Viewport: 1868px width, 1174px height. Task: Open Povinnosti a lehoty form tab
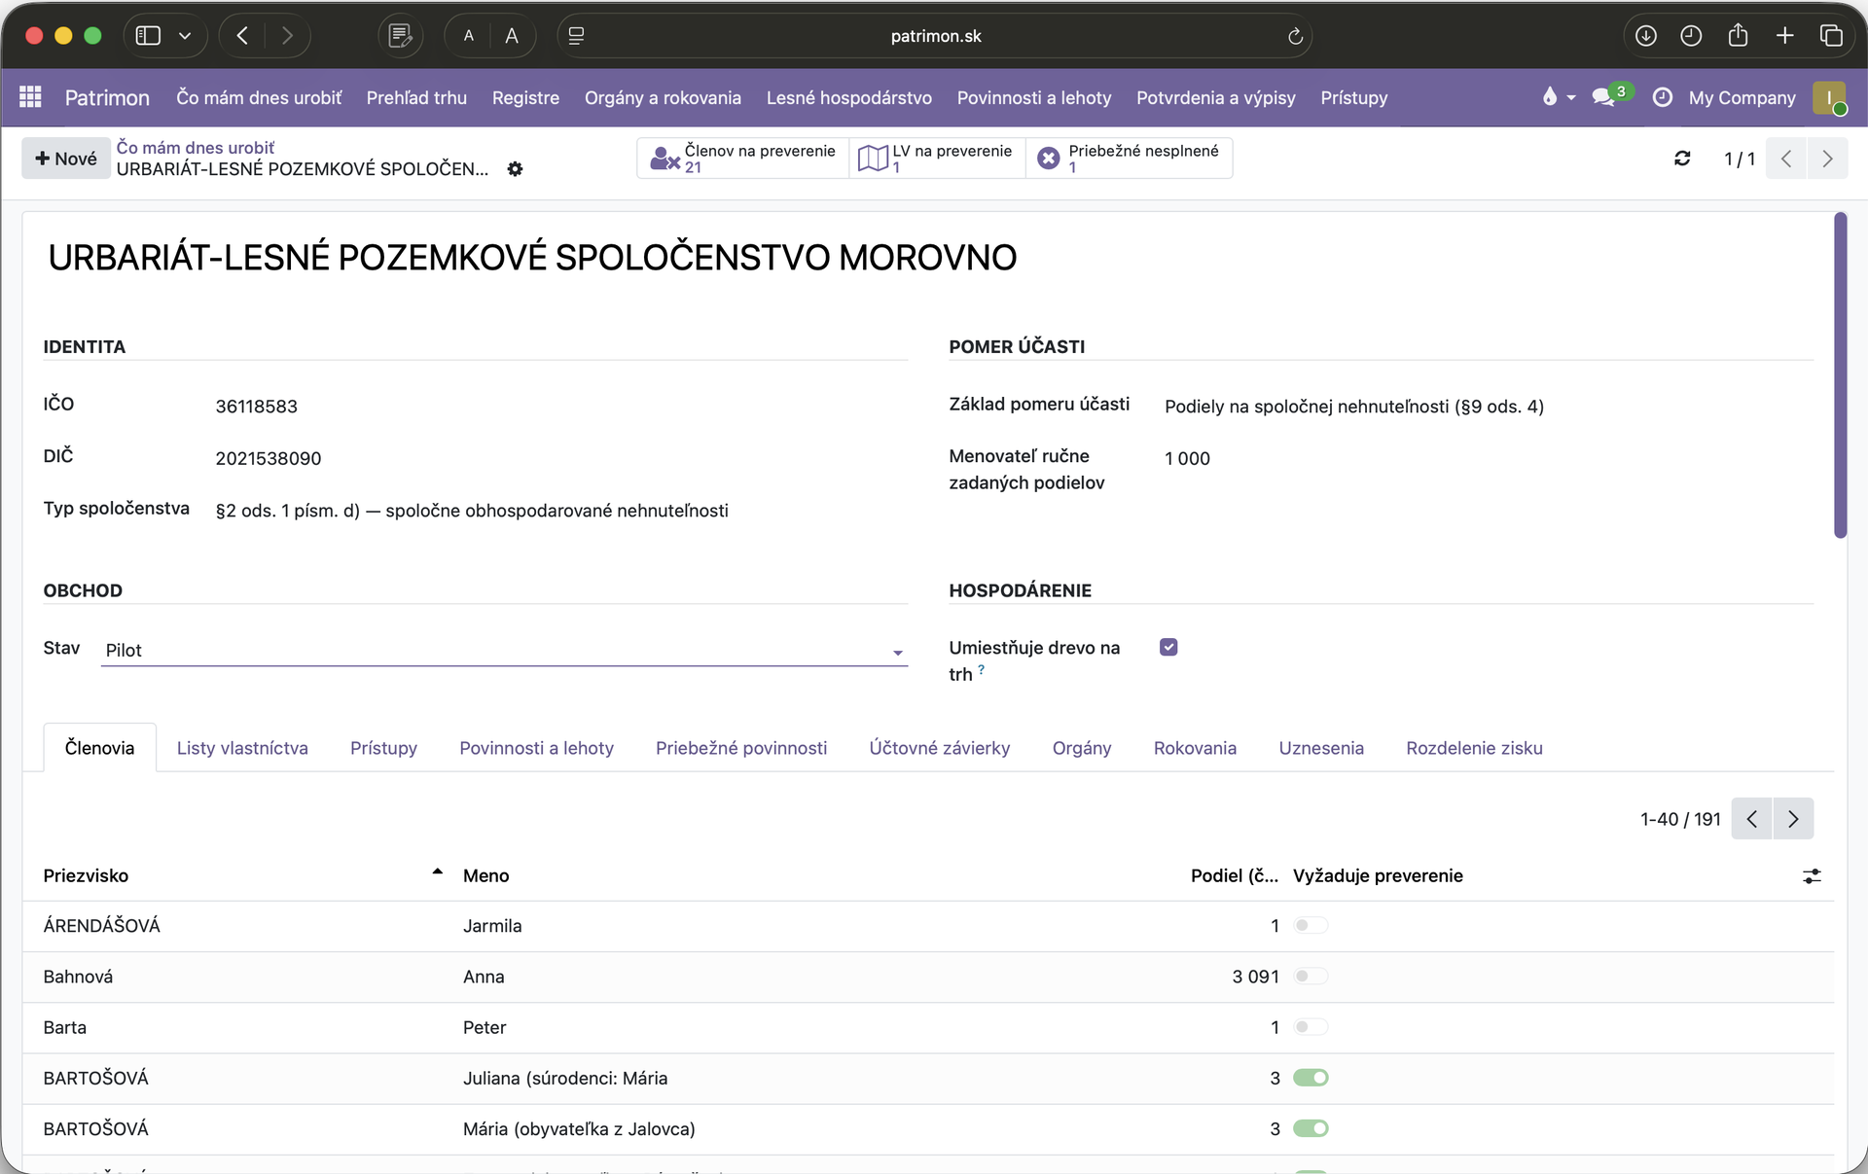pyautogui.click(x=536, y=748)
